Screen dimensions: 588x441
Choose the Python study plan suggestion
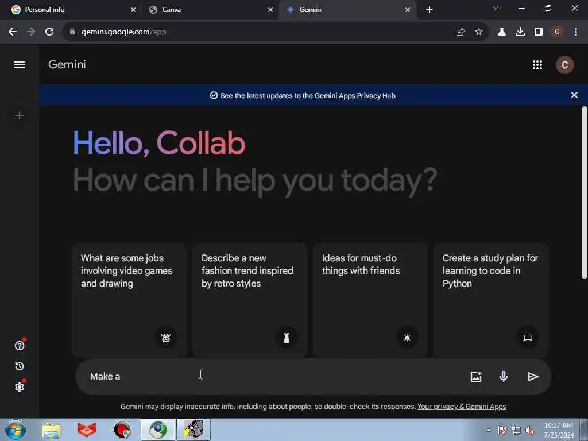[491, 300]
